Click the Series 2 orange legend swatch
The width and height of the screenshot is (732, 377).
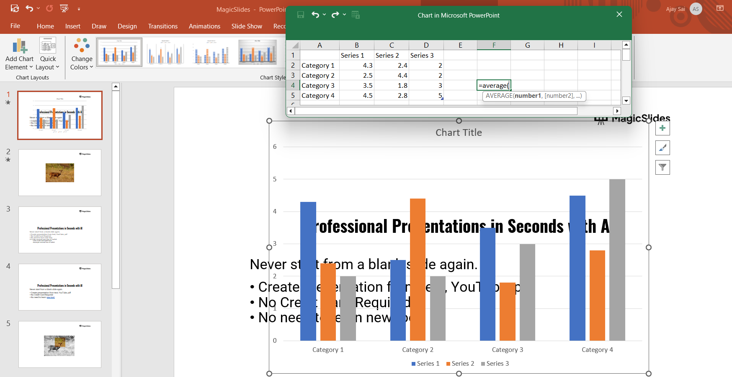point(448,364)
